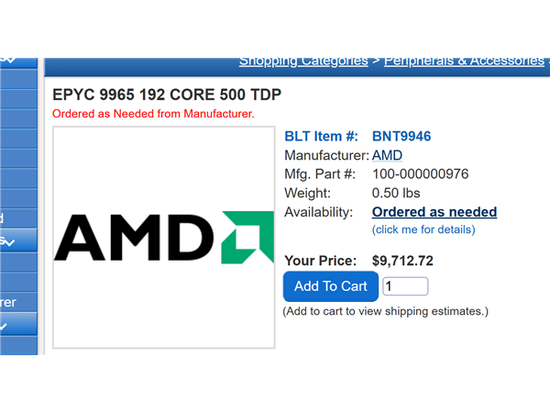The height and width of the screenshot is (413, 550).
Task: Click the AMD logo product image
Action: click(164, 238)
